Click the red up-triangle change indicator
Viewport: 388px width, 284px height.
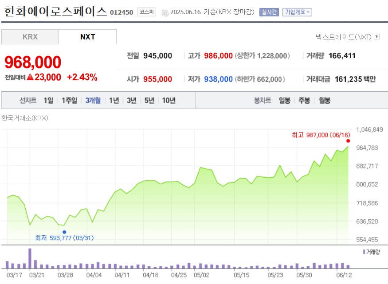pyautogui.click(x=30, y=77)
